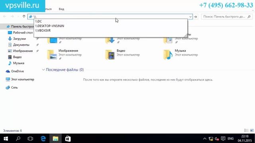Go up one folder level
Screen dimensions: 255x143
pos(24,16)
